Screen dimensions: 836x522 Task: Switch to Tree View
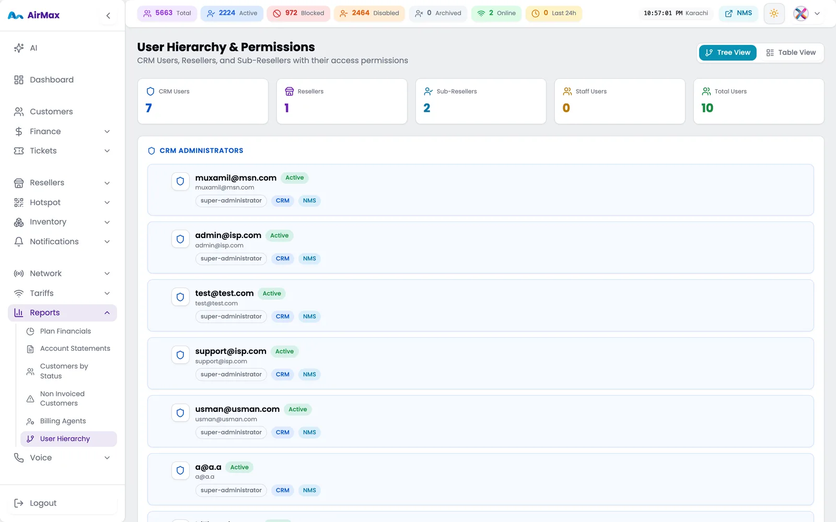727,53
